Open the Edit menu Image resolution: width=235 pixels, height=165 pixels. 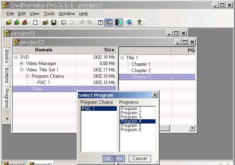tap(22, 14)
